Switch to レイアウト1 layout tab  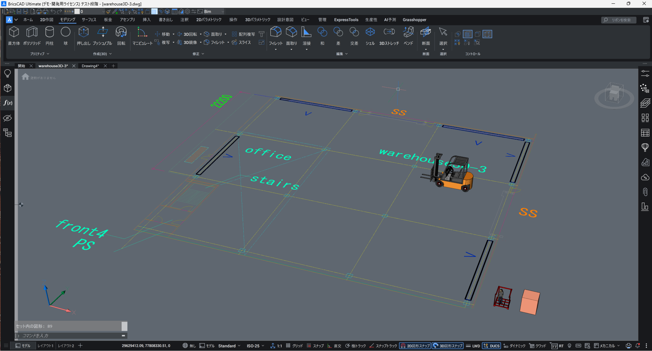pyautogui.click(x=46, y=346)
